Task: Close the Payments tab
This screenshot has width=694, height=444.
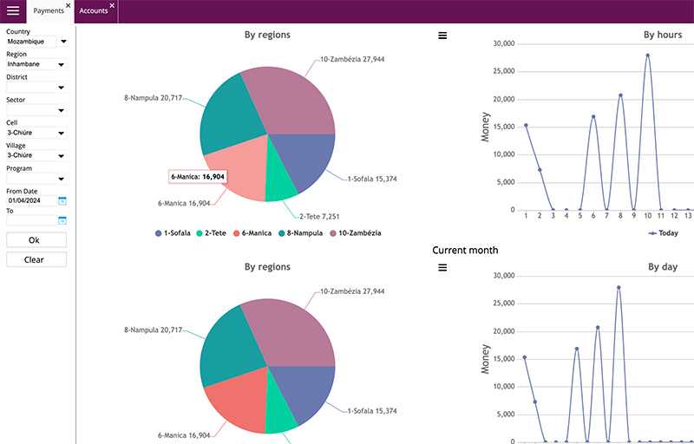Action: pos(69,5)
